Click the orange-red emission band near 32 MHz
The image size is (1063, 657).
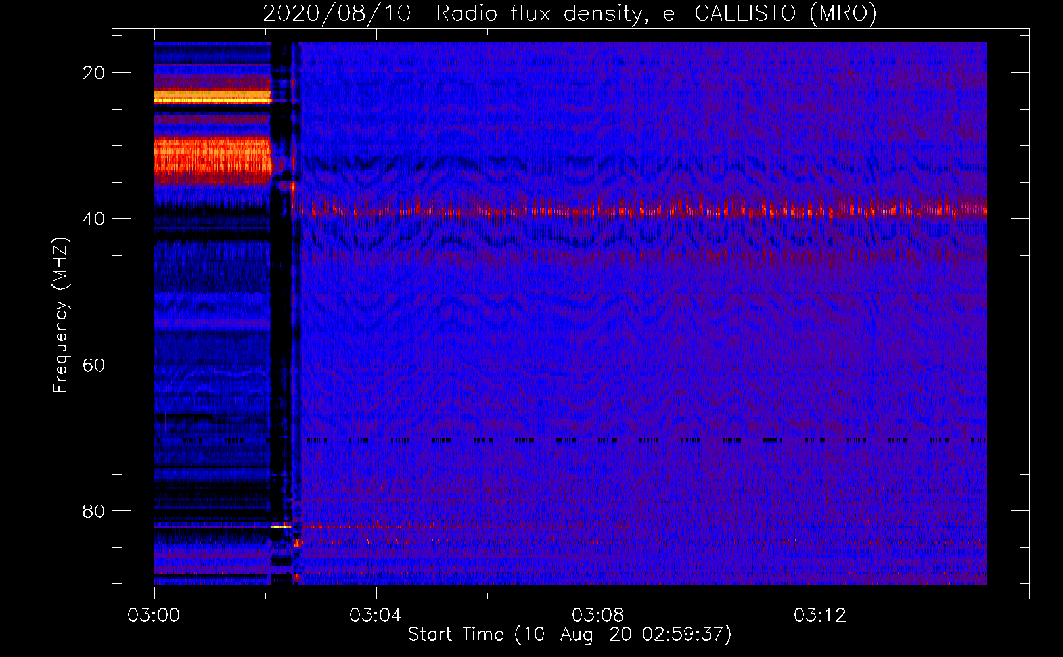point(213,160)
